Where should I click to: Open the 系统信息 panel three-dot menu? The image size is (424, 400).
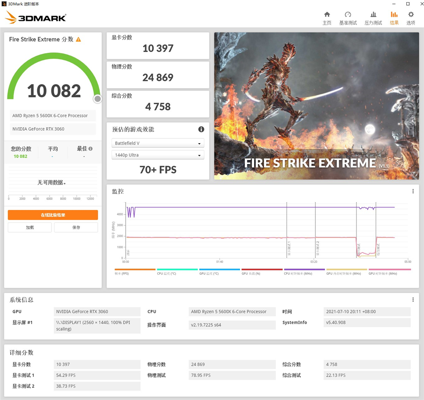(x=413, y=300)
